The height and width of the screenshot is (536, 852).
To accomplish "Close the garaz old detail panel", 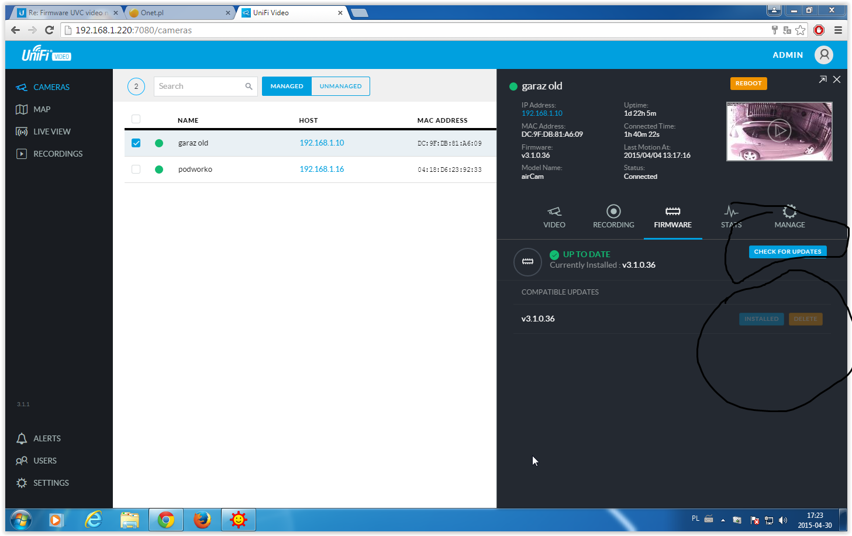I will 837,79.
